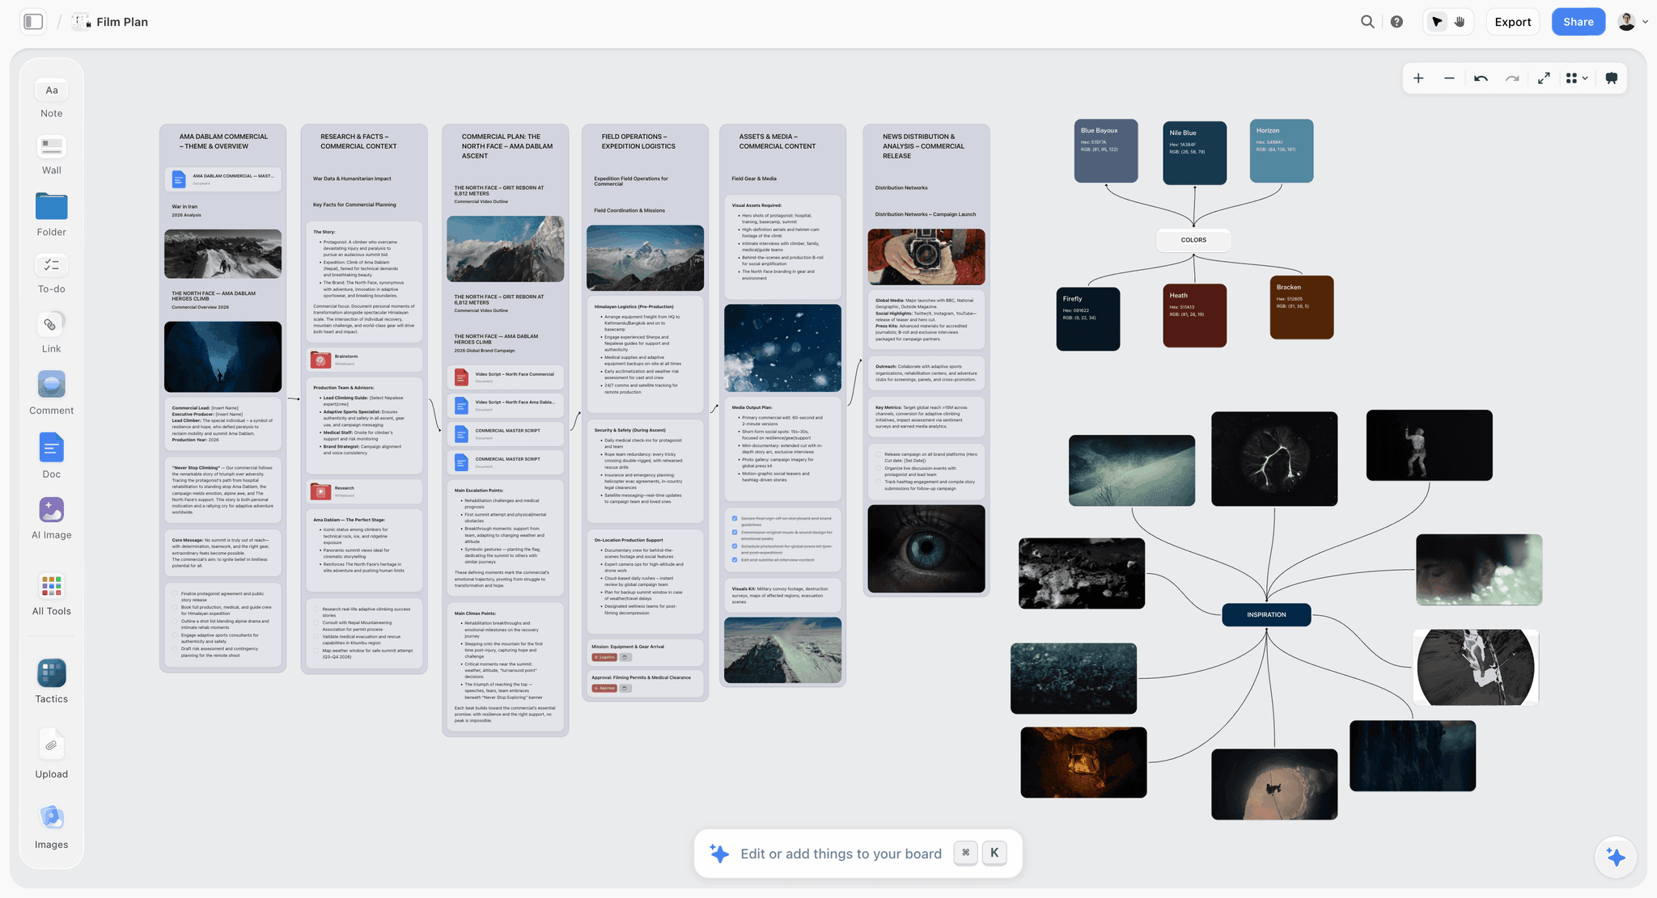This screenshot has height=898, width=1657.
Task: Open the user account menu
Action: (x=1633, y=22)
